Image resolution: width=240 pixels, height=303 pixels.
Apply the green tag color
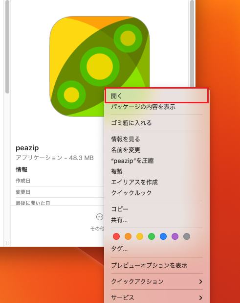(152, 236)
